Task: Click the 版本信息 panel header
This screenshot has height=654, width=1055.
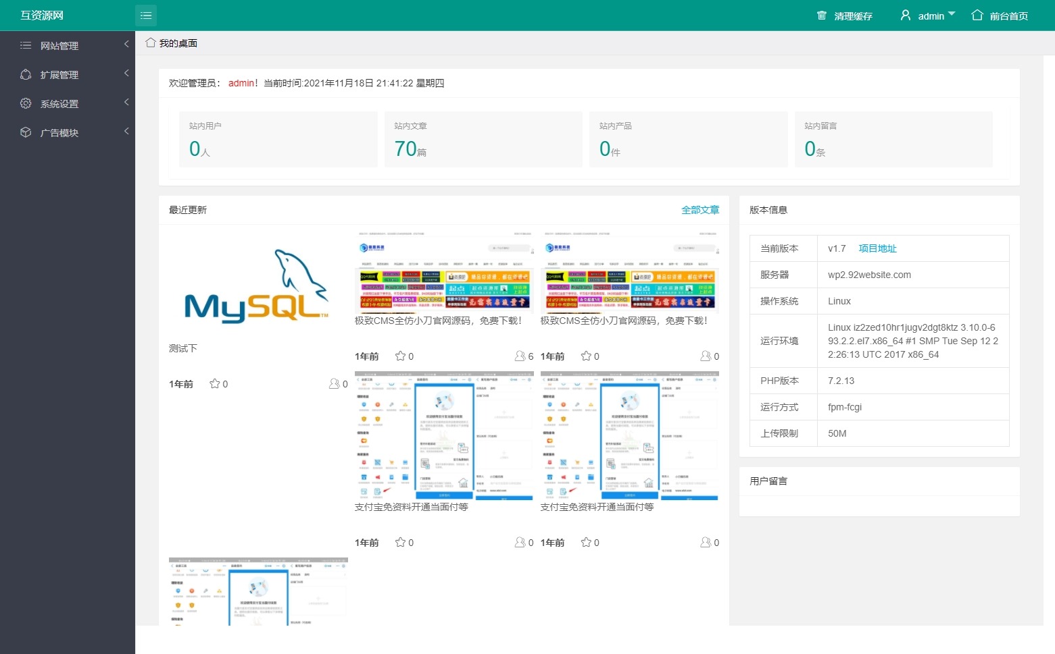Action: tap(879, 210)
